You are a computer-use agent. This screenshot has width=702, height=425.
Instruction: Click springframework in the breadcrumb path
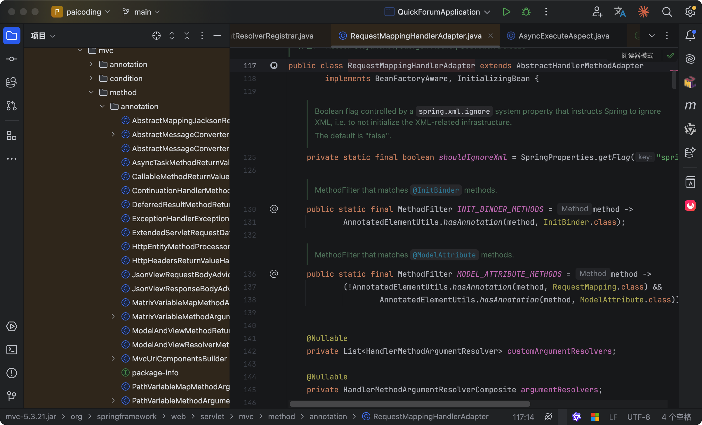point(126,417)
